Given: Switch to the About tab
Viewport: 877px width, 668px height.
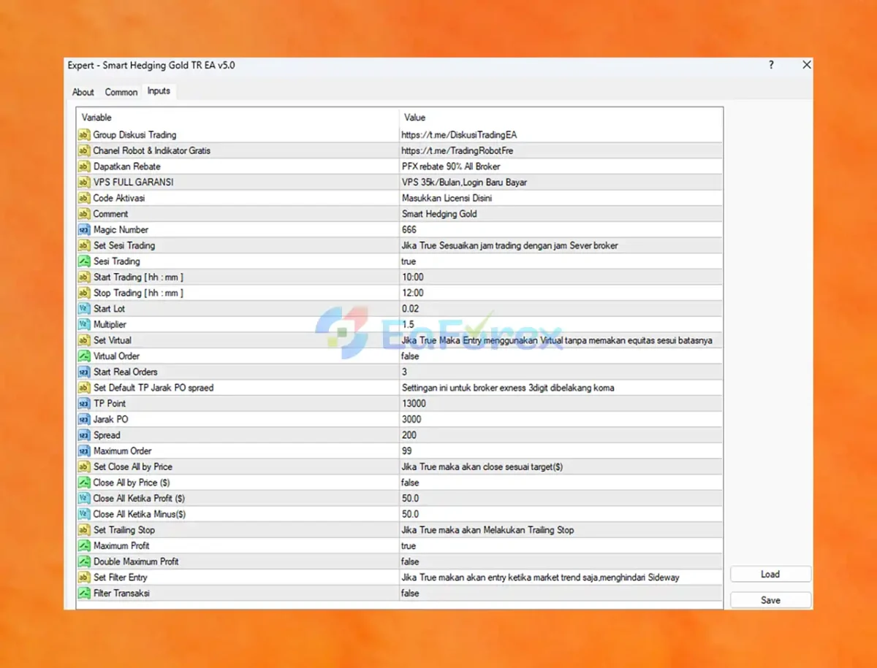Looking at the screenshot, I should [83, 92].
